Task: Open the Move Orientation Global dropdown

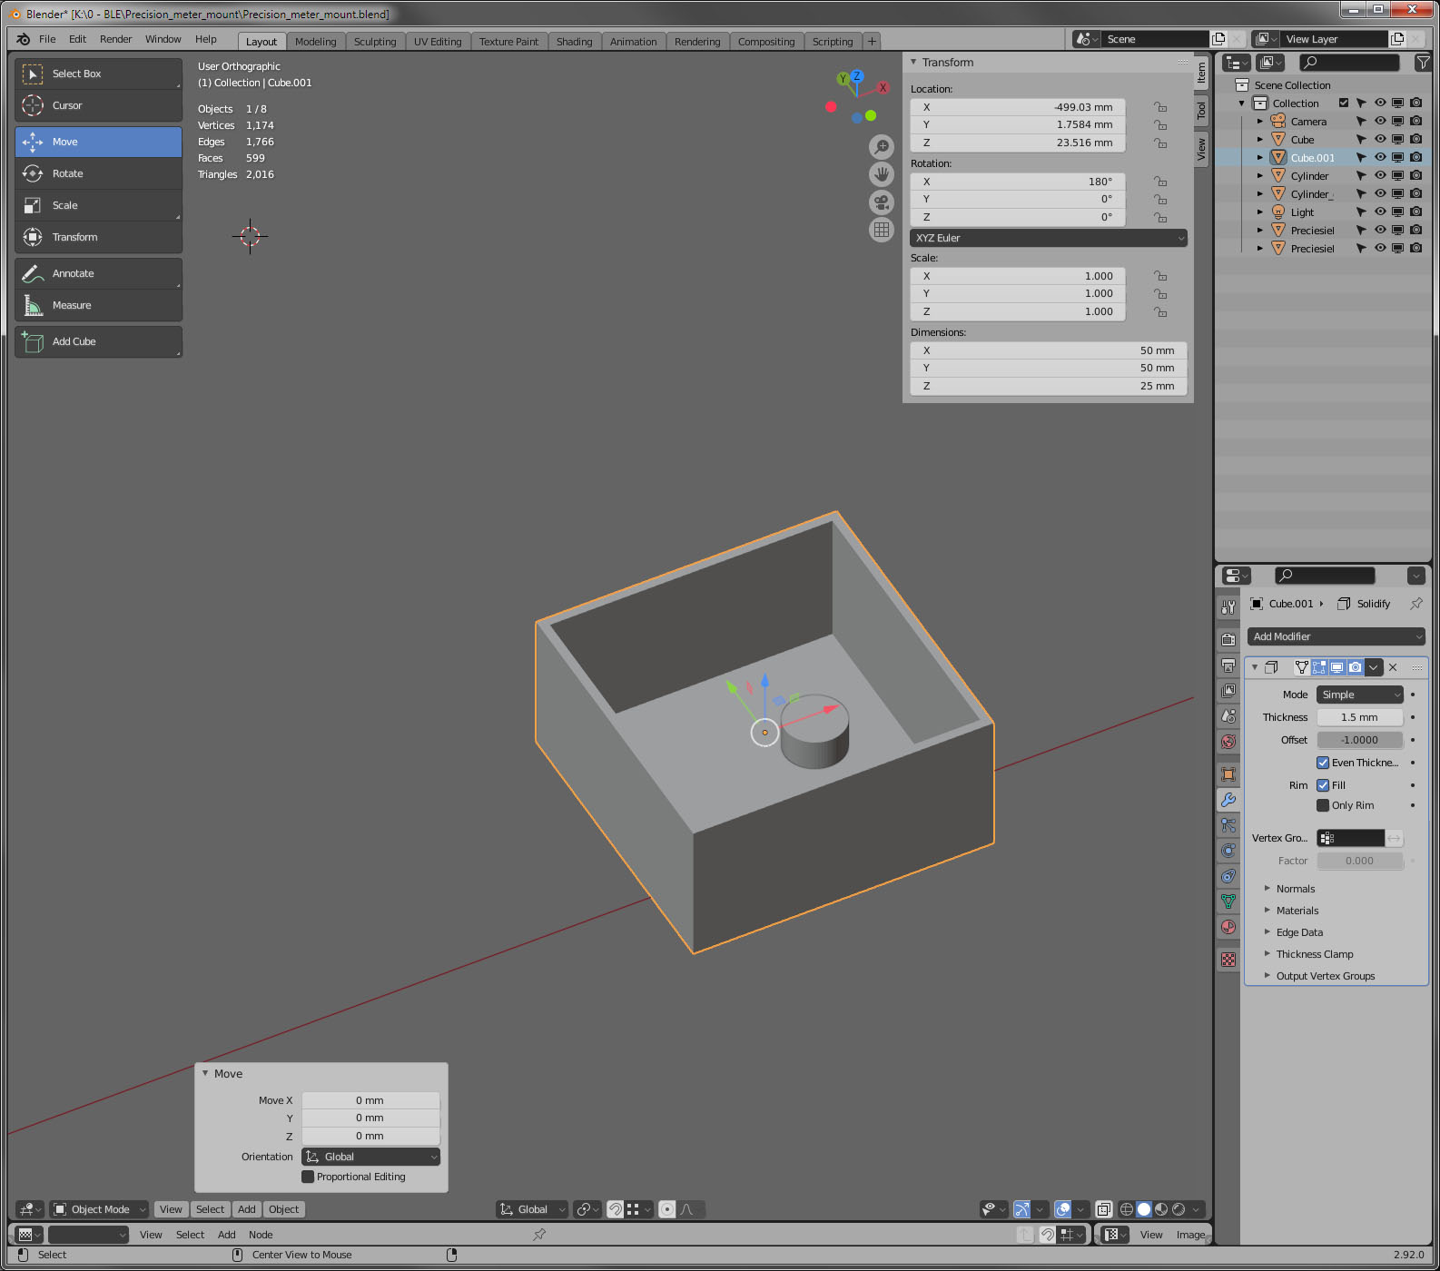Action: tap(370, 1157)
